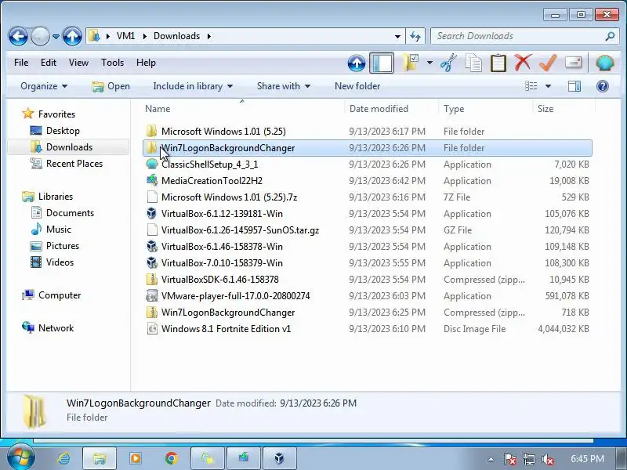Open Internet Explorer from taskbar
The image size is (627, 470).
(63, 458)
